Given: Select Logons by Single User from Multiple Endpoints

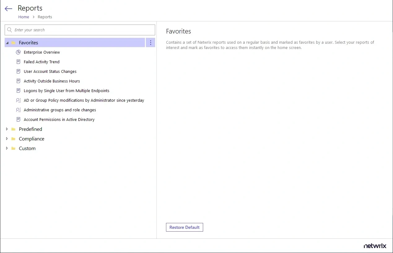Looking at the screenshot, I should point(67,91).
